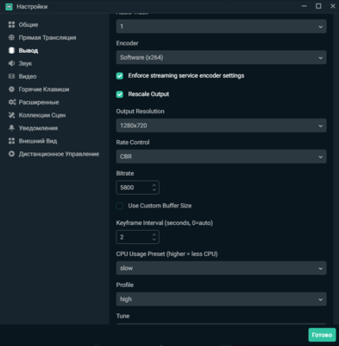The width and height of the screenshot is (339, 346).
Task: Open the Rate Control CBR dropdown
Action: [221, 157]
